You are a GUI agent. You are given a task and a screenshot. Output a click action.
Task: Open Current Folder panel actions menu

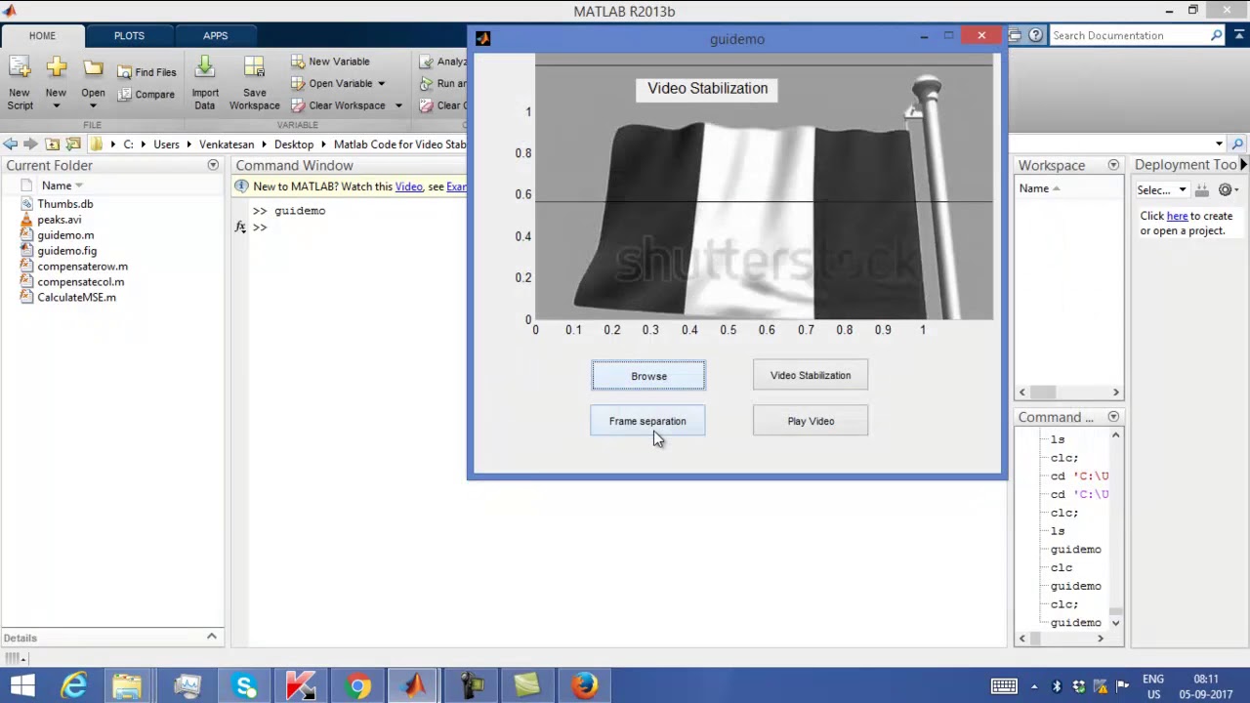[x=213, y=165]
